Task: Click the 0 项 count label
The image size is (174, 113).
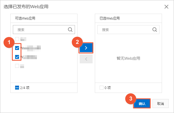Action: 108,88
